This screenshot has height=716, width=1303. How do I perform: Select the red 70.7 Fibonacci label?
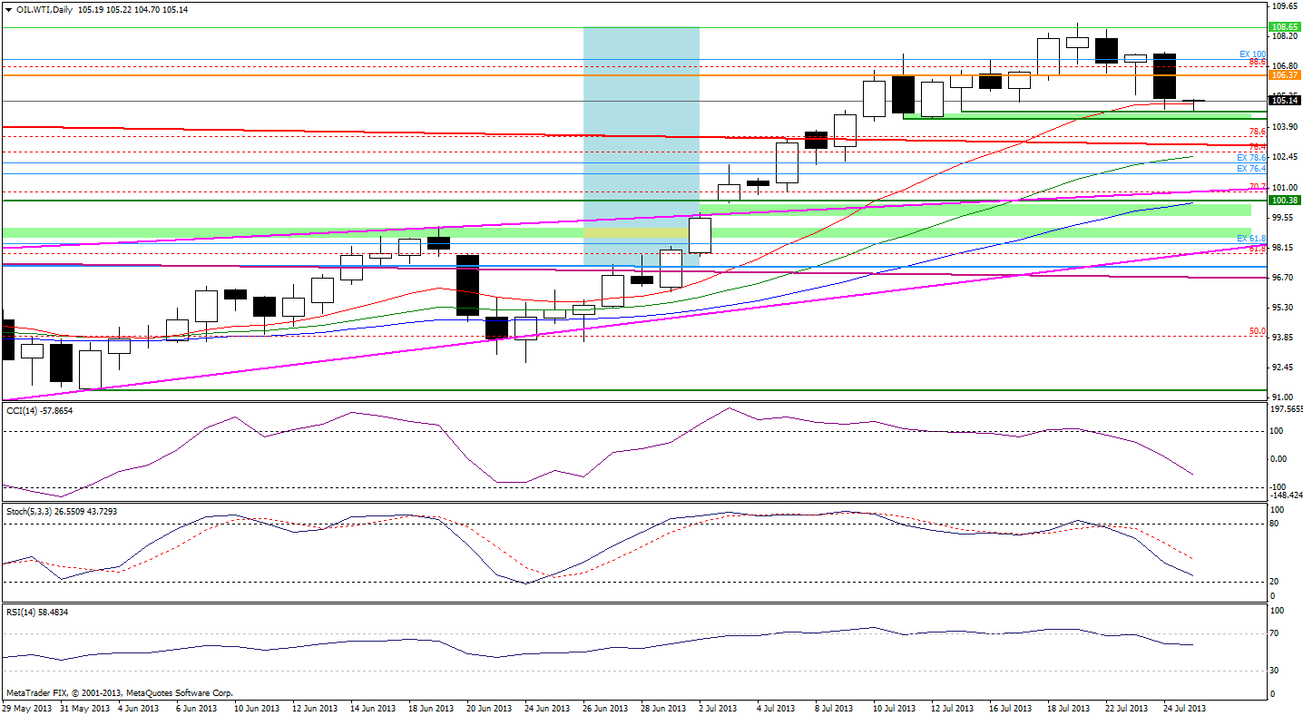click(1258, 187)
